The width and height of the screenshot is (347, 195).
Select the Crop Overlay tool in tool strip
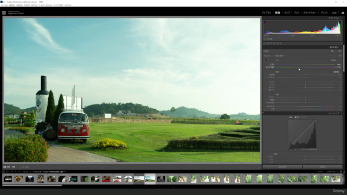(x=265, y=43)
